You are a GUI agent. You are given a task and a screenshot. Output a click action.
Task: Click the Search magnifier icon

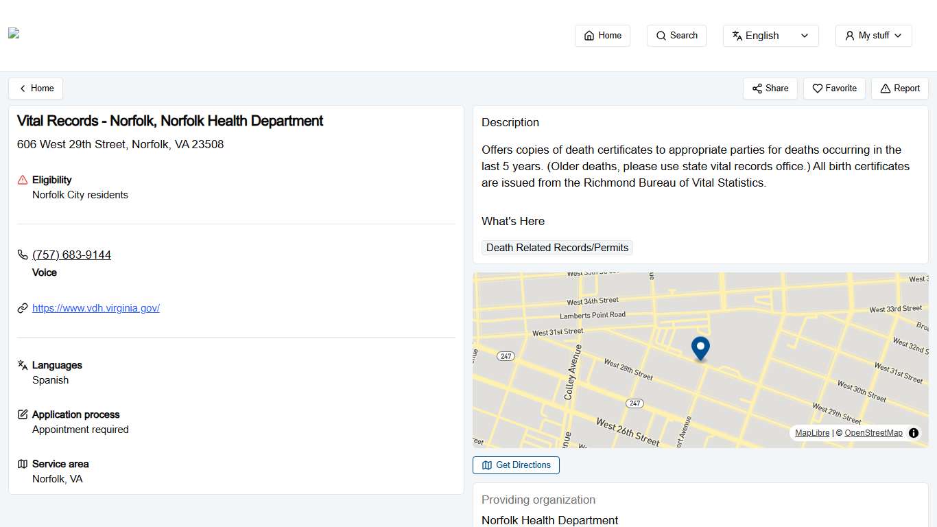(x=661, y=35)
